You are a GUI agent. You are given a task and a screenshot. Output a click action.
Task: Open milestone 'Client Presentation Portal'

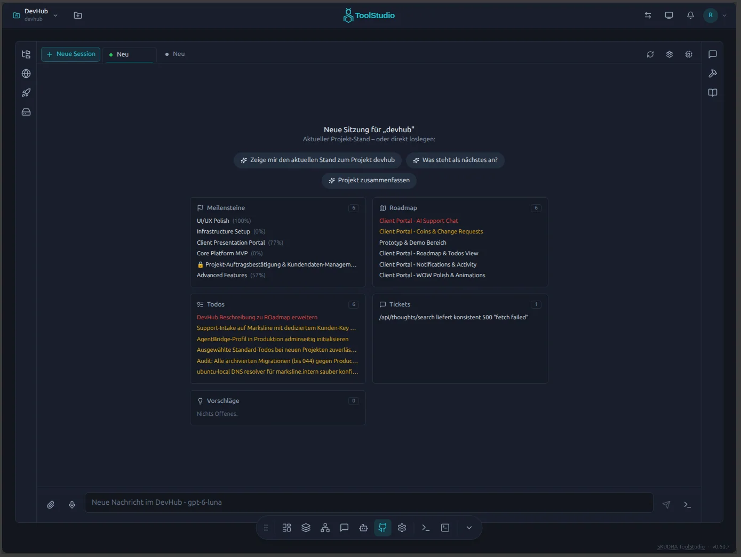point(231,243)
